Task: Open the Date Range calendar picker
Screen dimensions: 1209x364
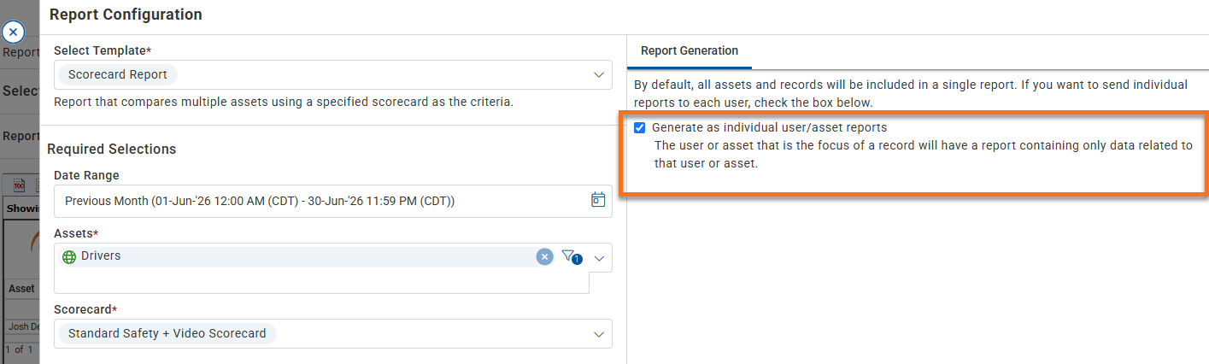Action: coord(598,200)
